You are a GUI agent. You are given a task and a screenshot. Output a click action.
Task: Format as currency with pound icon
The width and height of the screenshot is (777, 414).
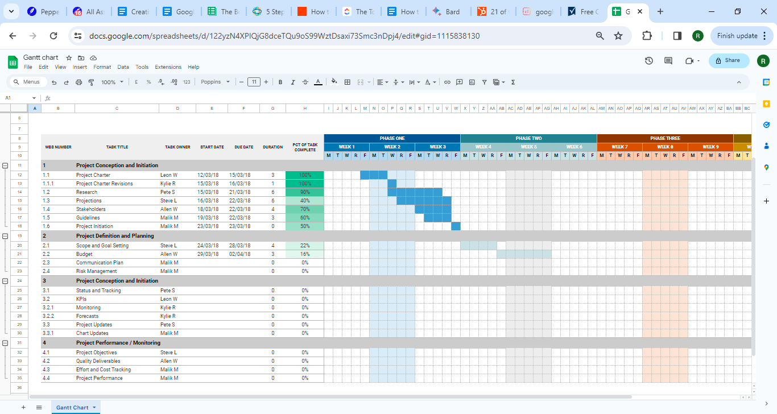(x=136, y=82)
